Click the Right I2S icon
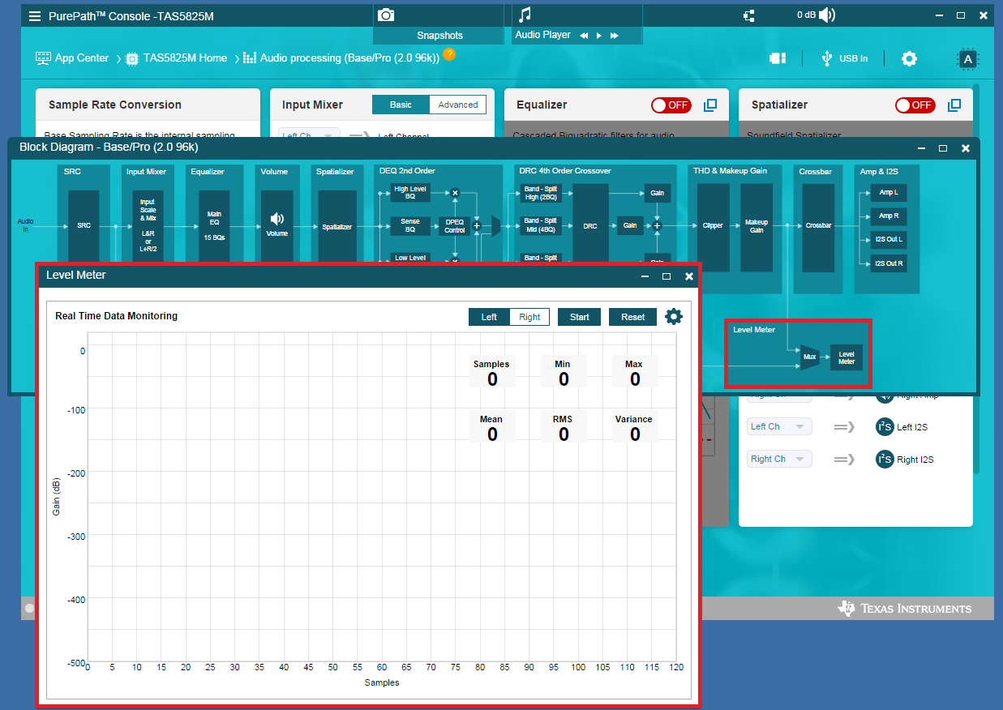The height and width of the screenshot is (710, 1003). [885, 460]
